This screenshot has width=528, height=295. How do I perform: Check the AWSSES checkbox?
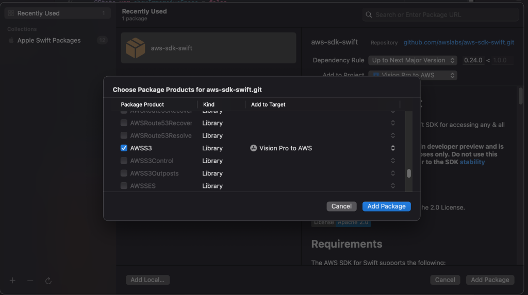pyautogui.click(x=124, y=186)
